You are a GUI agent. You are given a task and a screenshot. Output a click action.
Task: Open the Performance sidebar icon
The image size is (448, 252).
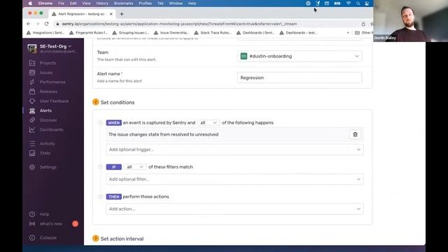coord(32,82)
